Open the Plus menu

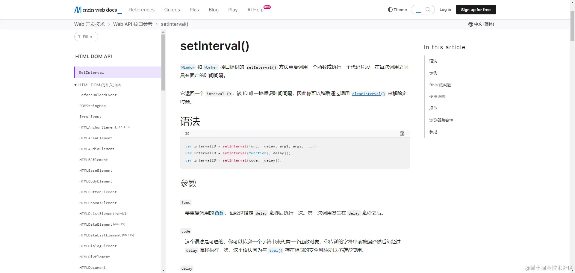194,10
